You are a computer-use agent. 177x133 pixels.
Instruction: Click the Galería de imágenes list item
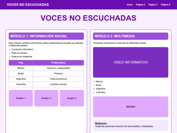[22, 57]
